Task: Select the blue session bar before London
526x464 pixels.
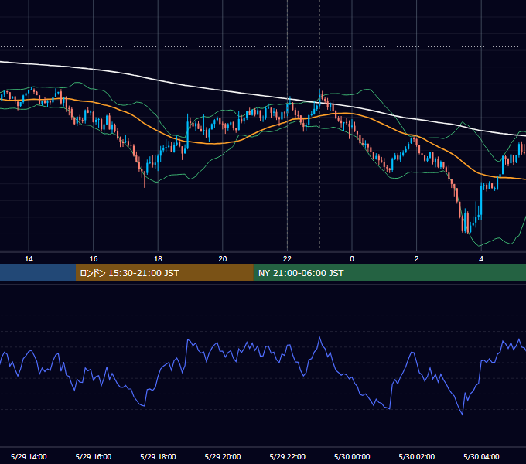Action: 38,273
